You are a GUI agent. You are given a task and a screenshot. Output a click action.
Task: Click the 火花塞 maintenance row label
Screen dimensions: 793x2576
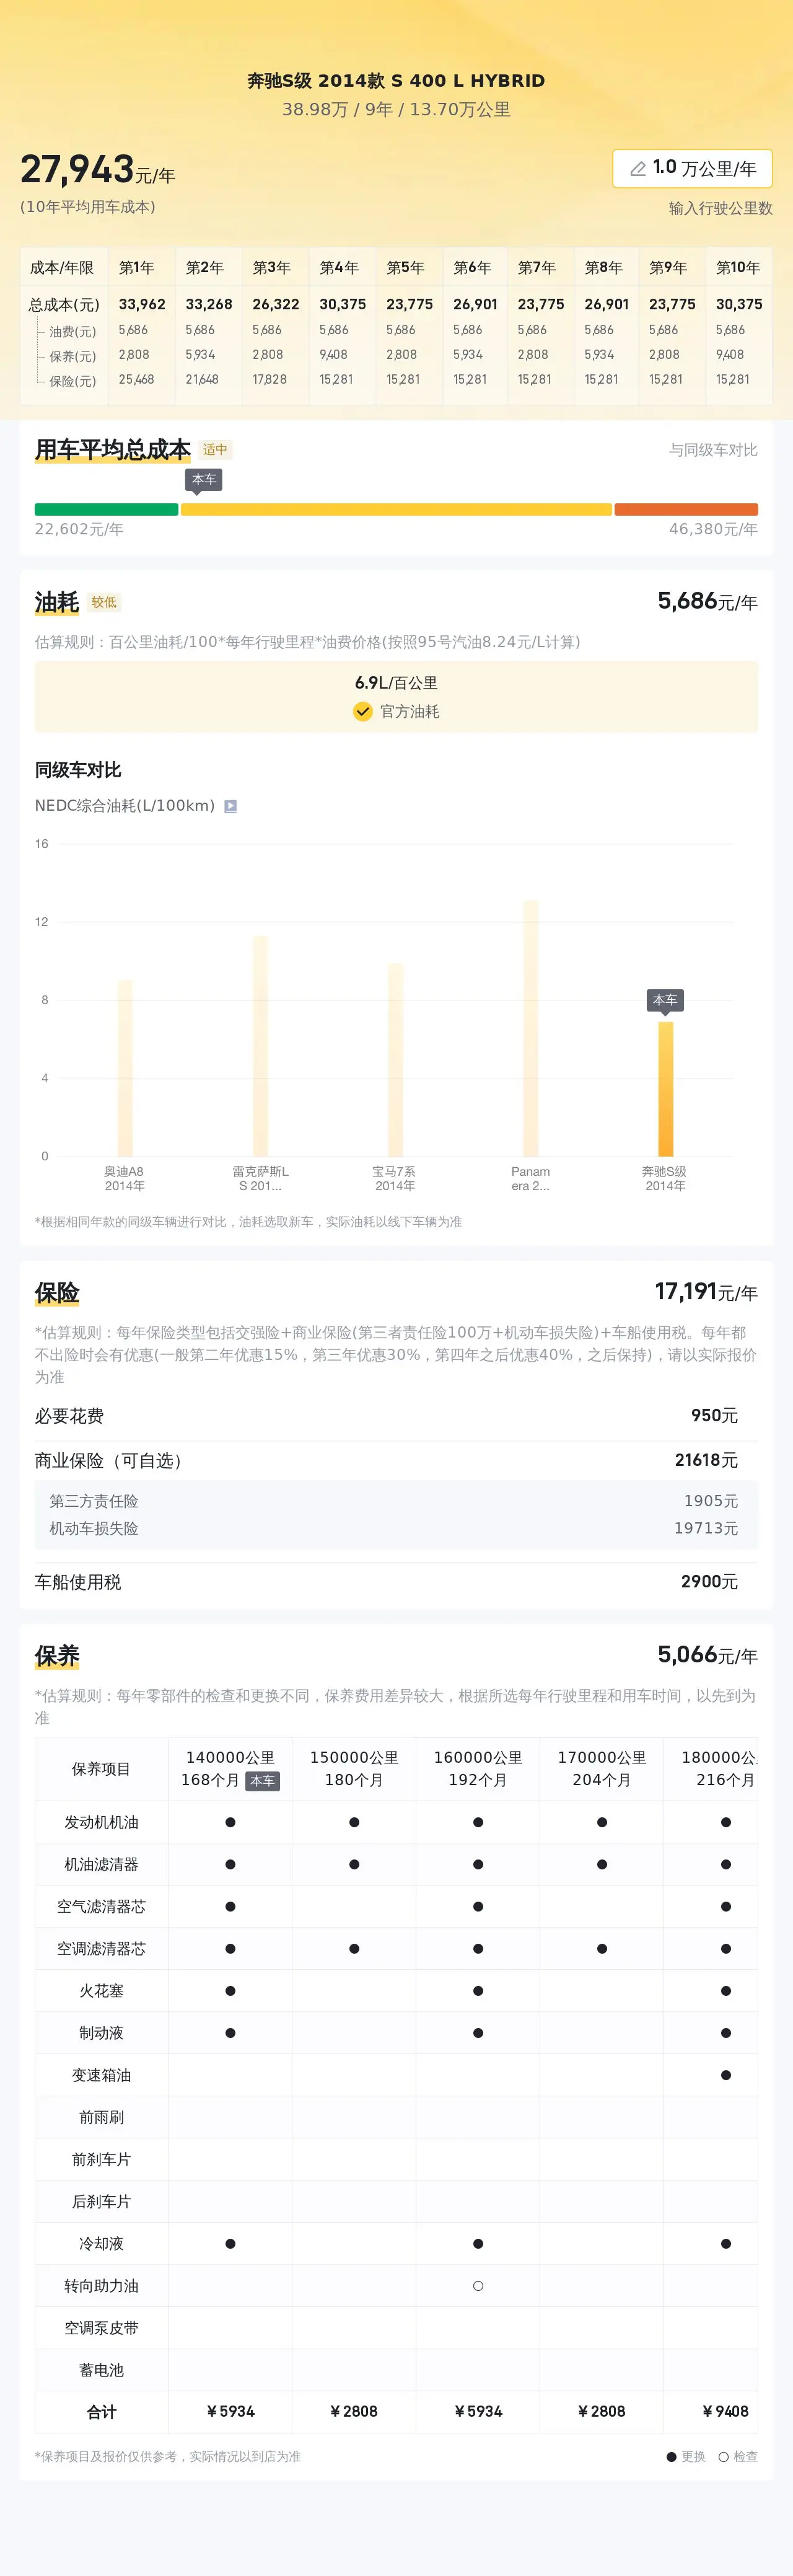point(101,1991)
